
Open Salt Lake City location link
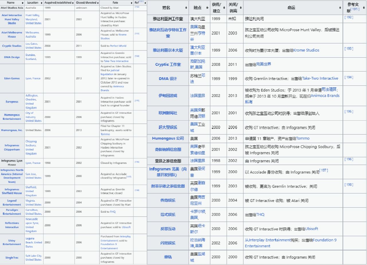[x=34, y=258]
